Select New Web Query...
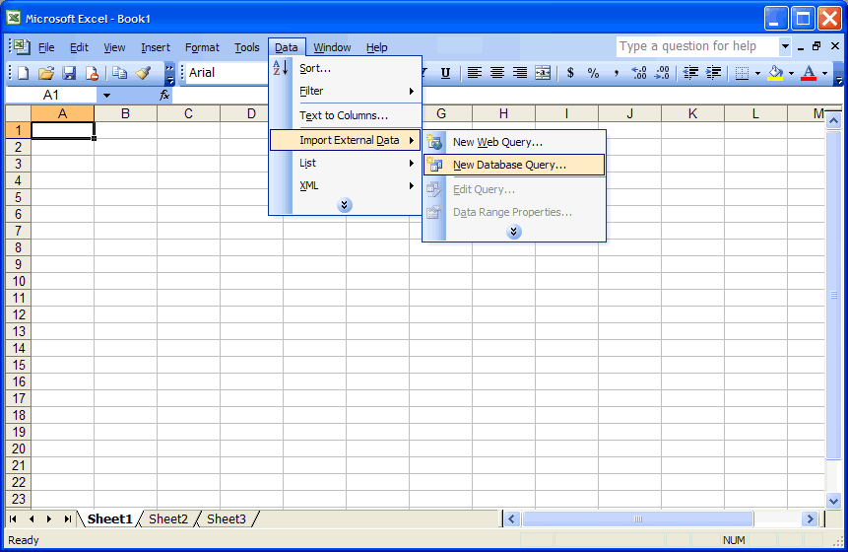Image resolution: width=848 pixels, height=552 pixels. point(514,142)
